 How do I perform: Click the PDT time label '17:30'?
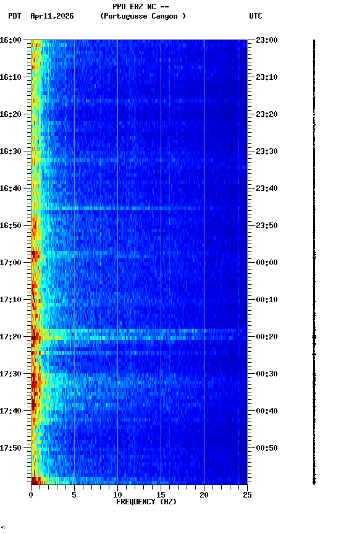(x=11, y=374)
